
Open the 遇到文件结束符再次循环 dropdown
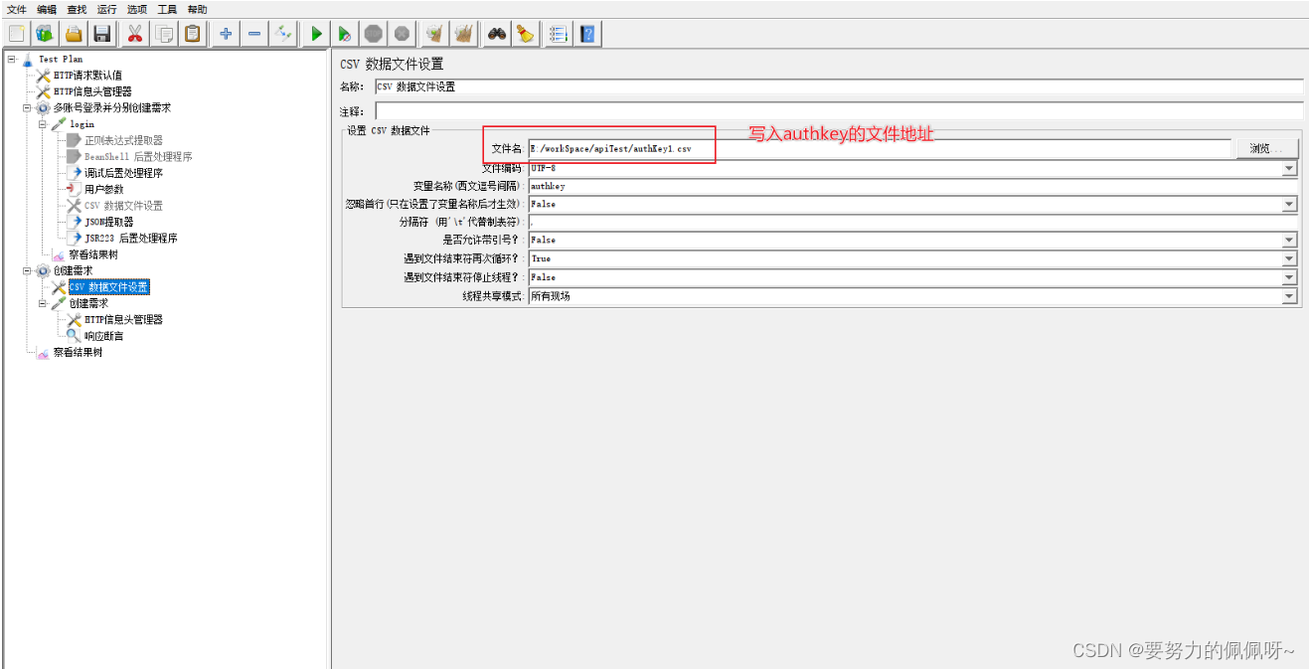(1289, 258)
